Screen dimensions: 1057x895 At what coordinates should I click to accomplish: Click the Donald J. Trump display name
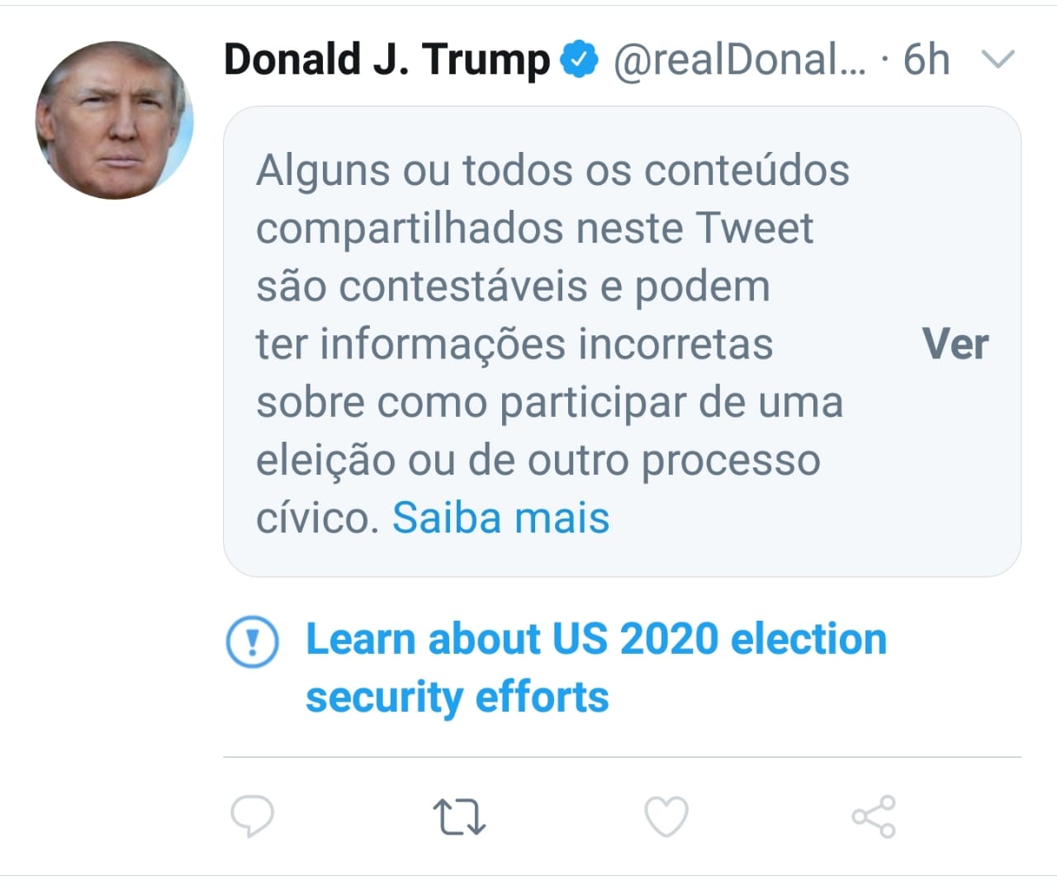point(386,59)
